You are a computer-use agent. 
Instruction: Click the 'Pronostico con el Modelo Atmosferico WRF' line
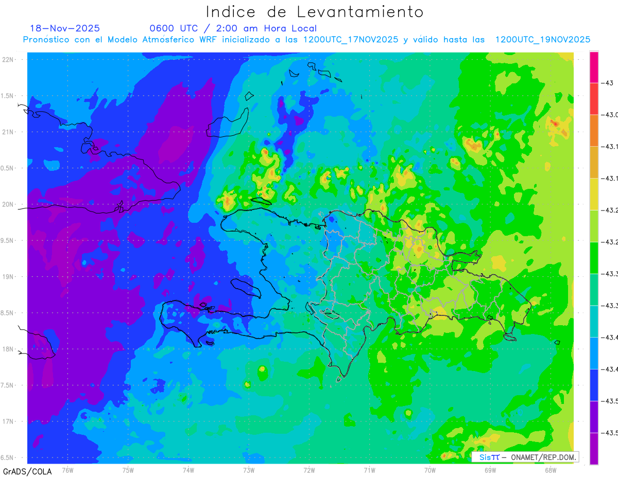click(306, 40)
